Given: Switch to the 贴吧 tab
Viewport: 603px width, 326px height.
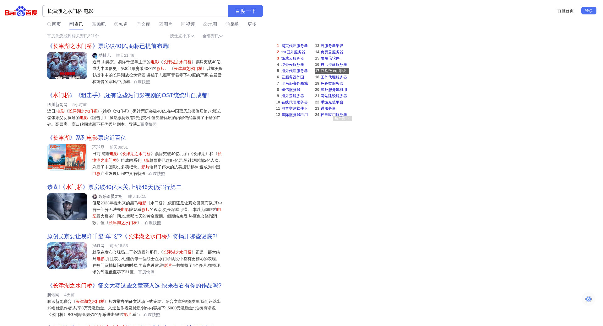Looking at the screenshot, I should 99,24.
